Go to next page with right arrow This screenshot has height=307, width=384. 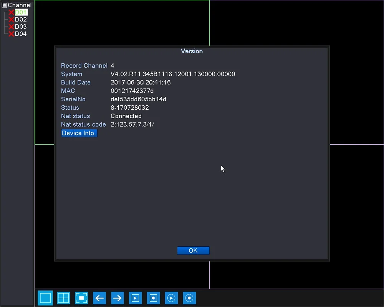(x=117, y=298)
